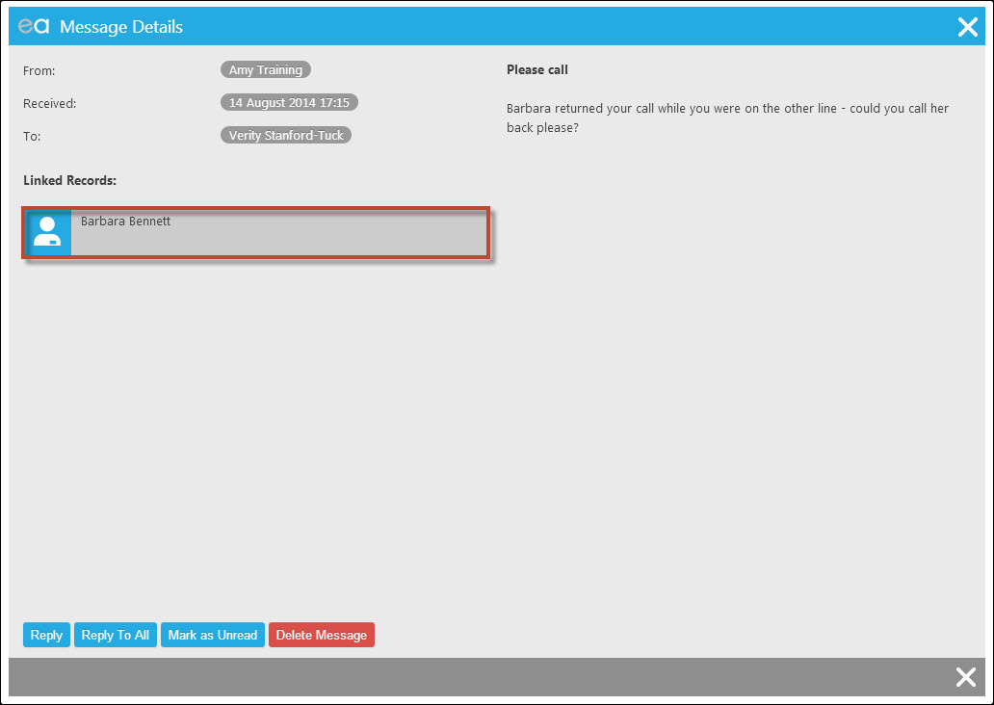
Task: Close the Message Details dialog via header X
Action: (x=967, y=27)
